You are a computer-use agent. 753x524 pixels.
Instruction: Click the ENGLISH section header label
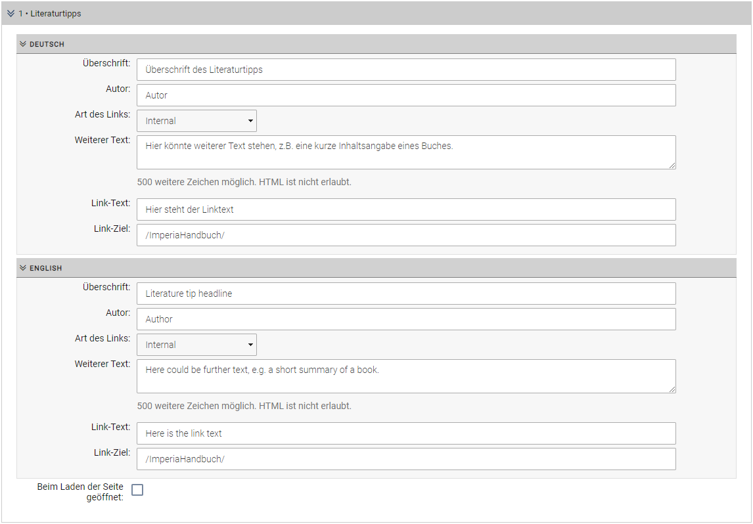click(46, 268)
